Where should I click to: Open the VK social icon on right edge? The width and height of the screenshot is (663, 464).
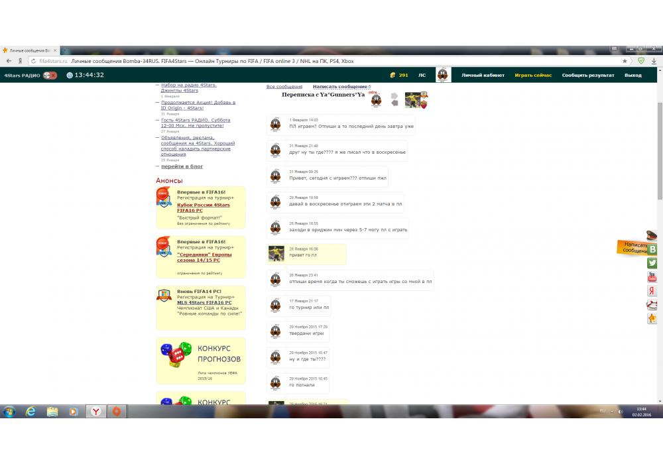pyautogui.click(x=652, y=249)
